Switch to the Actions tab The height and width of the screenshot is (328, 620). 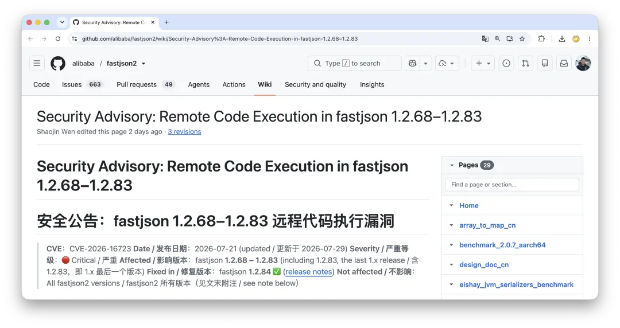(234, 84)
